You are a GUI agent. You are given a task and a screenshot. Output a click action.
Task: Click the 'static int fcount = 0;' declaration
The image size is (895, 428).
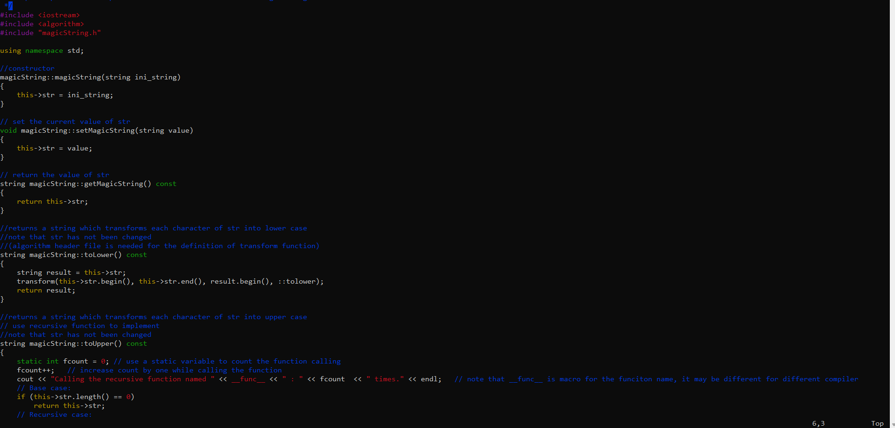click(63, 361)
